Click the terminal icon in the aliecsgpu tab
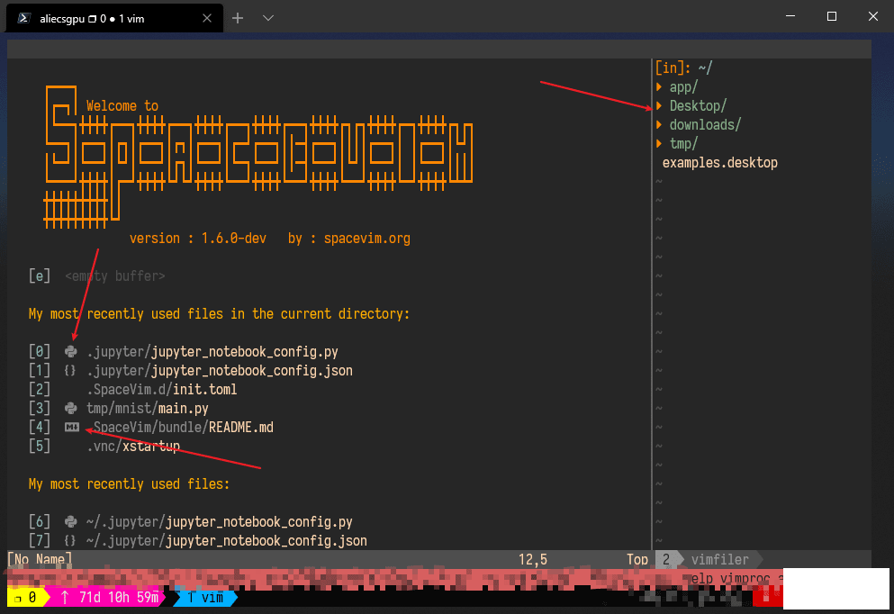 click(x=23, y=18)
